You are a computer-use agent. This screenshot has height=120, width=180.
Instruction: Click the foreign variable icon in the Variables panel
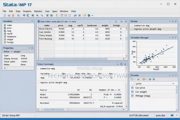(5, 42)
